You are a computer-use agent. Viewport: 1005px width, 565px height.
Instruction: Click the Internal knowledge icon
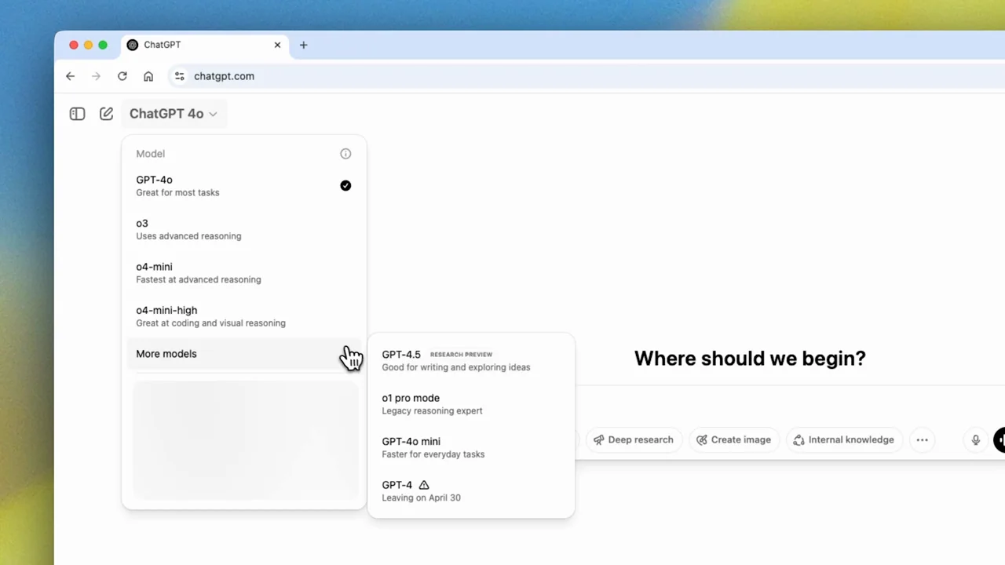pos(799,440)
